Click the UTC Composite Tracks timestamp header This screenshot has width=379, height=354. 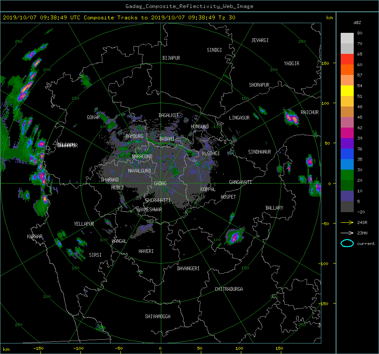119,18
